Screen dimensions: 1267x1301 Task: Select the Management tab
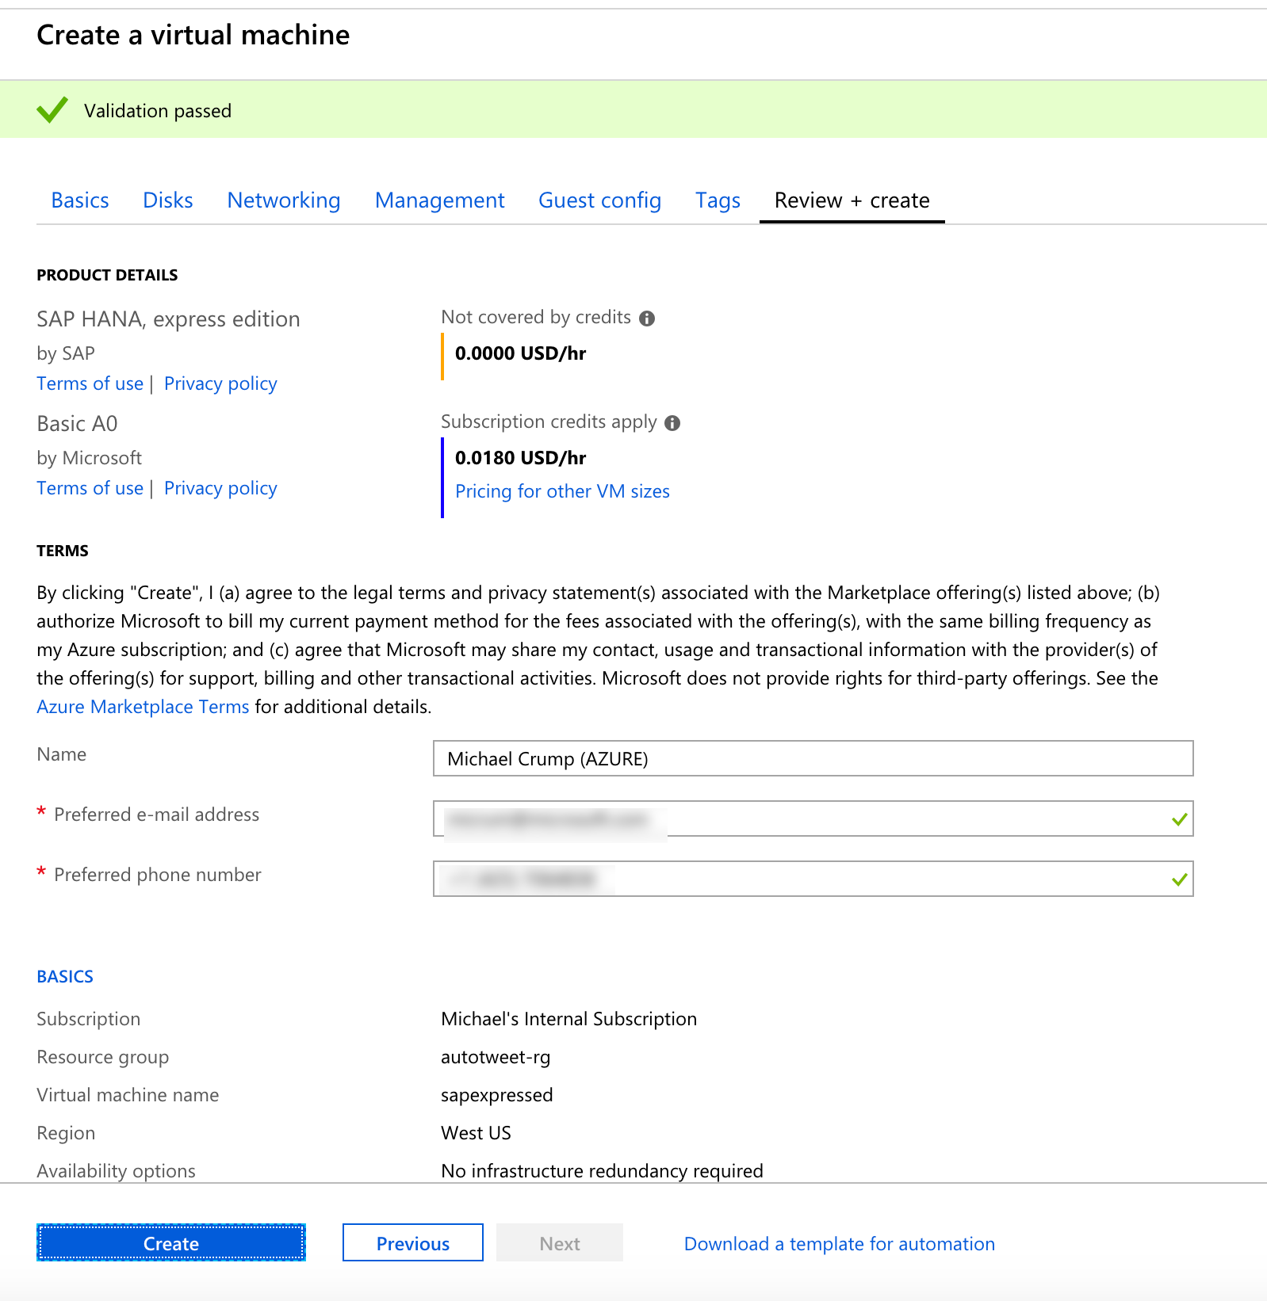[x=440, y=200]
